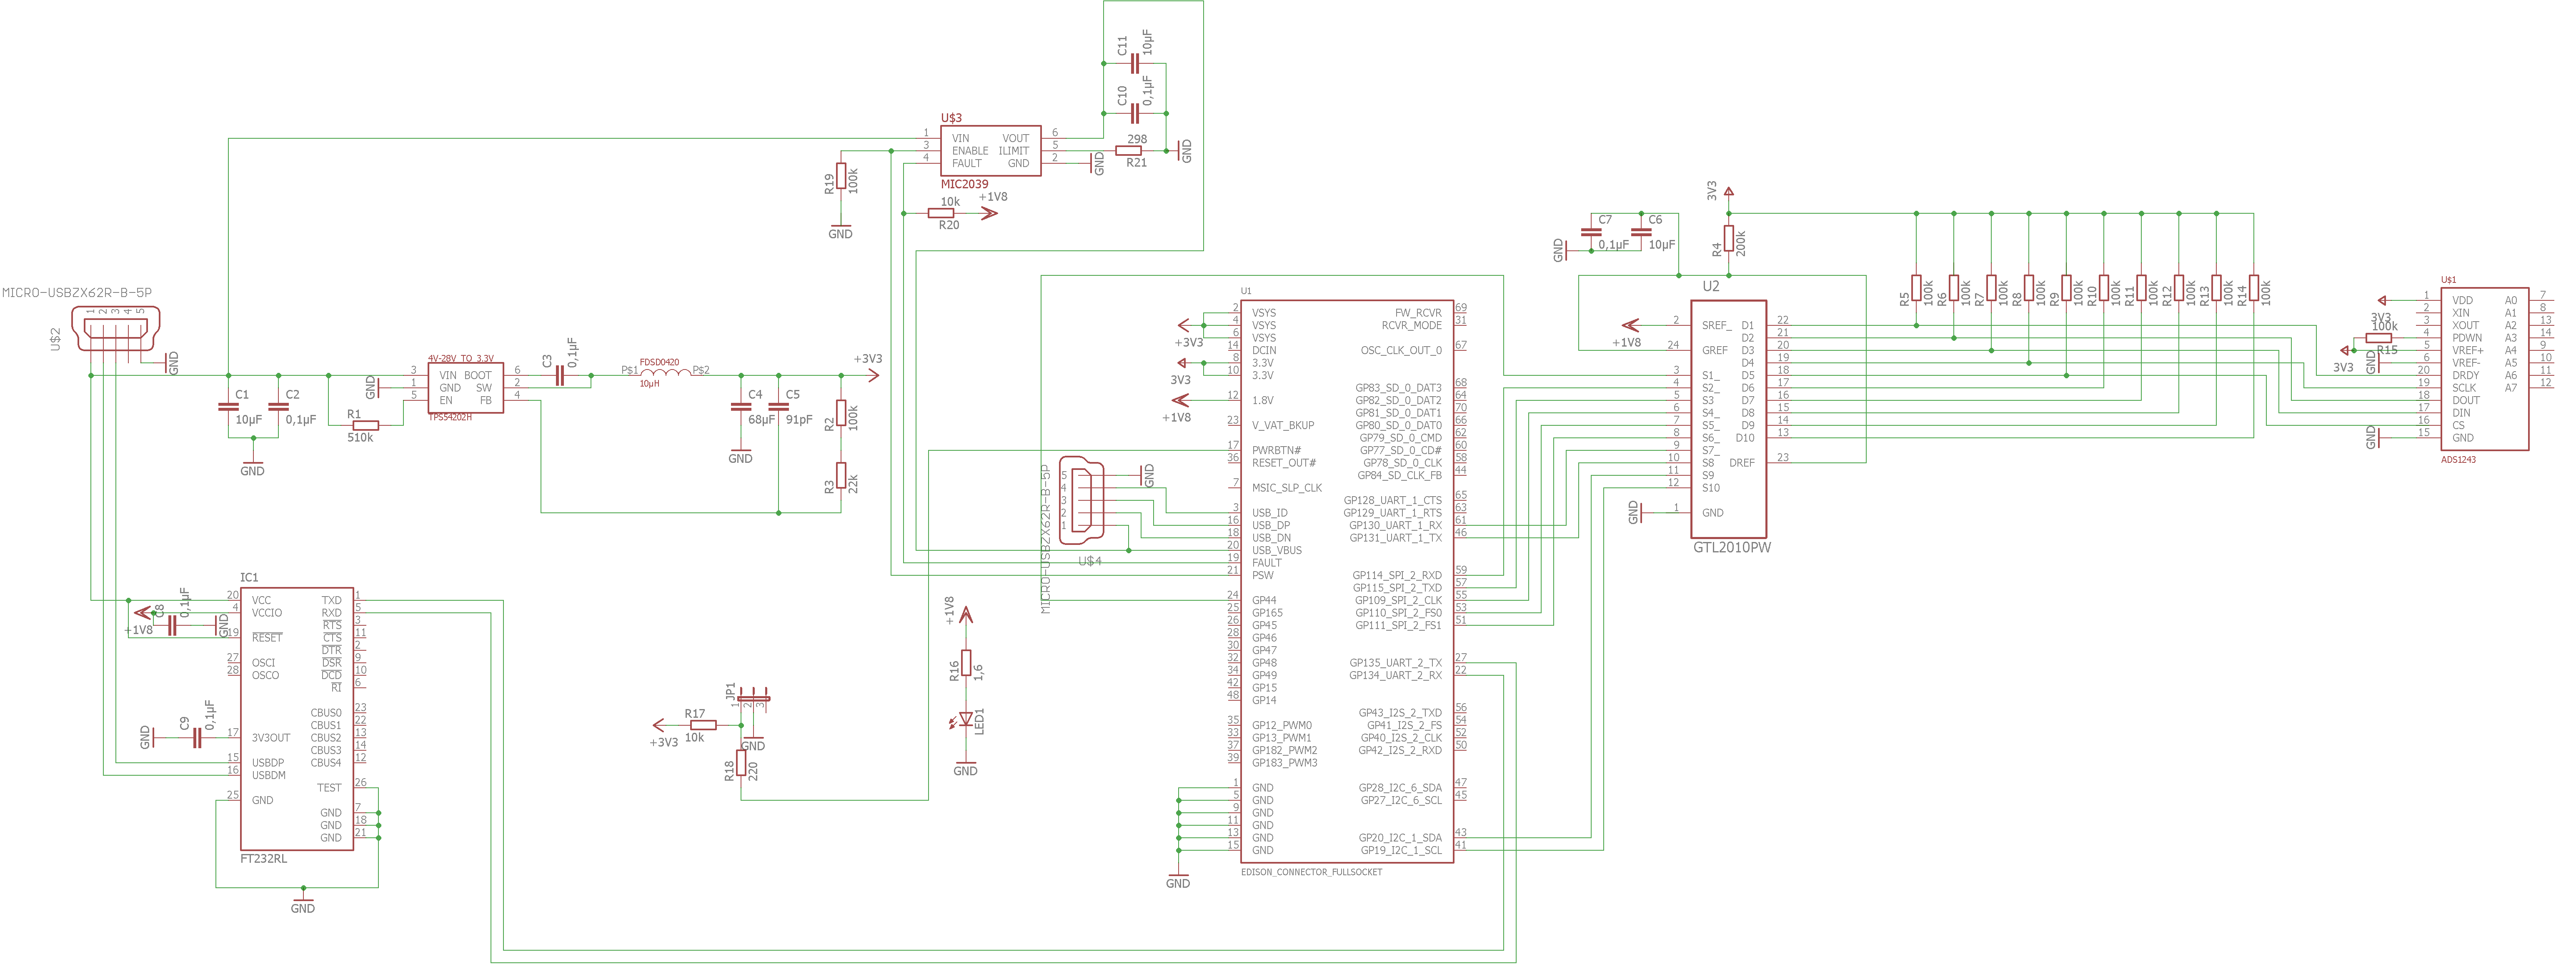Image resolution: width=2576 pixels, height=964 pixels.
Task: Click the '4V-28V TO 3.3V' label
Action: pos(461,358)
